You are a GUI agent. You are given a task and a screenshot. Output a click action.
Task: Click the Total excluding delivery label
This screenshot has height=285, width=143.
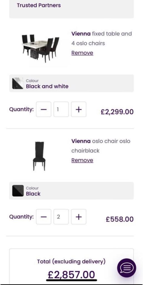[71, 262]
